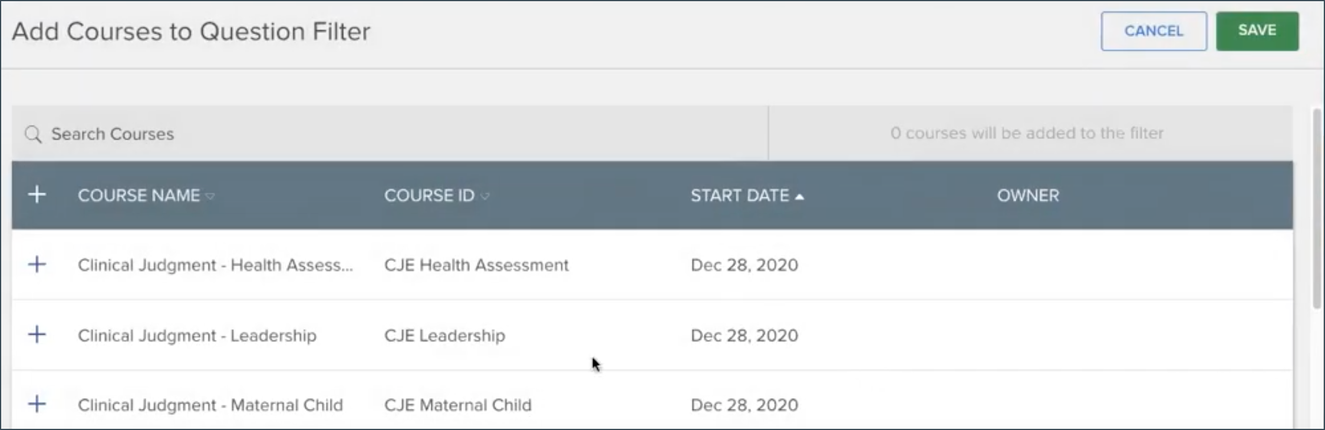This screenshot has width=1325, height=430.
Task: Click the CANCEL button
Action: tap(1153, 31)
